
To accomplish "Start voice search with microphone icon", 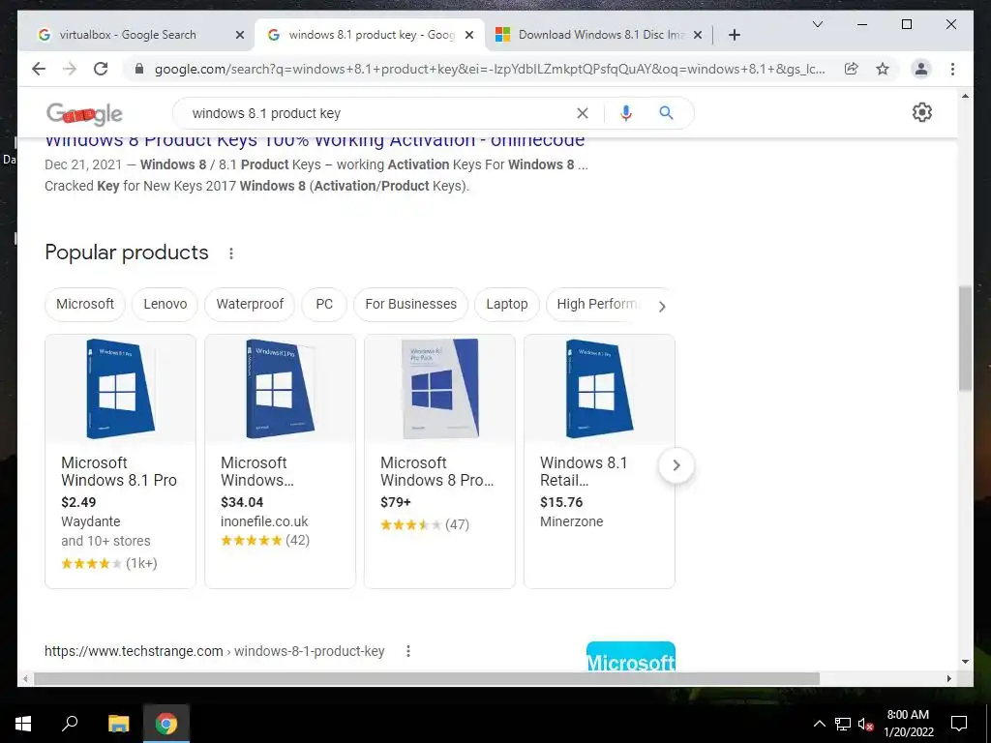I will (626, 113).
